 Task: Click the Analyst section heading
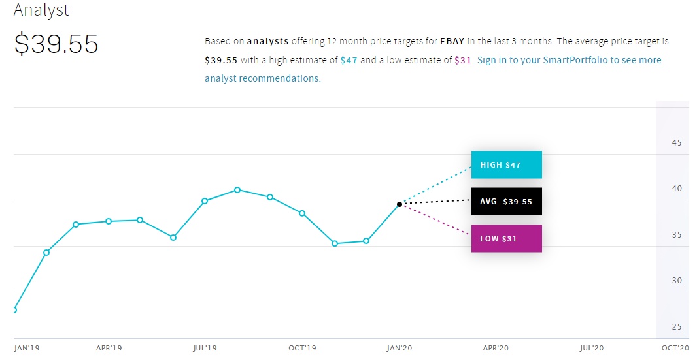[x=41, y=10]
